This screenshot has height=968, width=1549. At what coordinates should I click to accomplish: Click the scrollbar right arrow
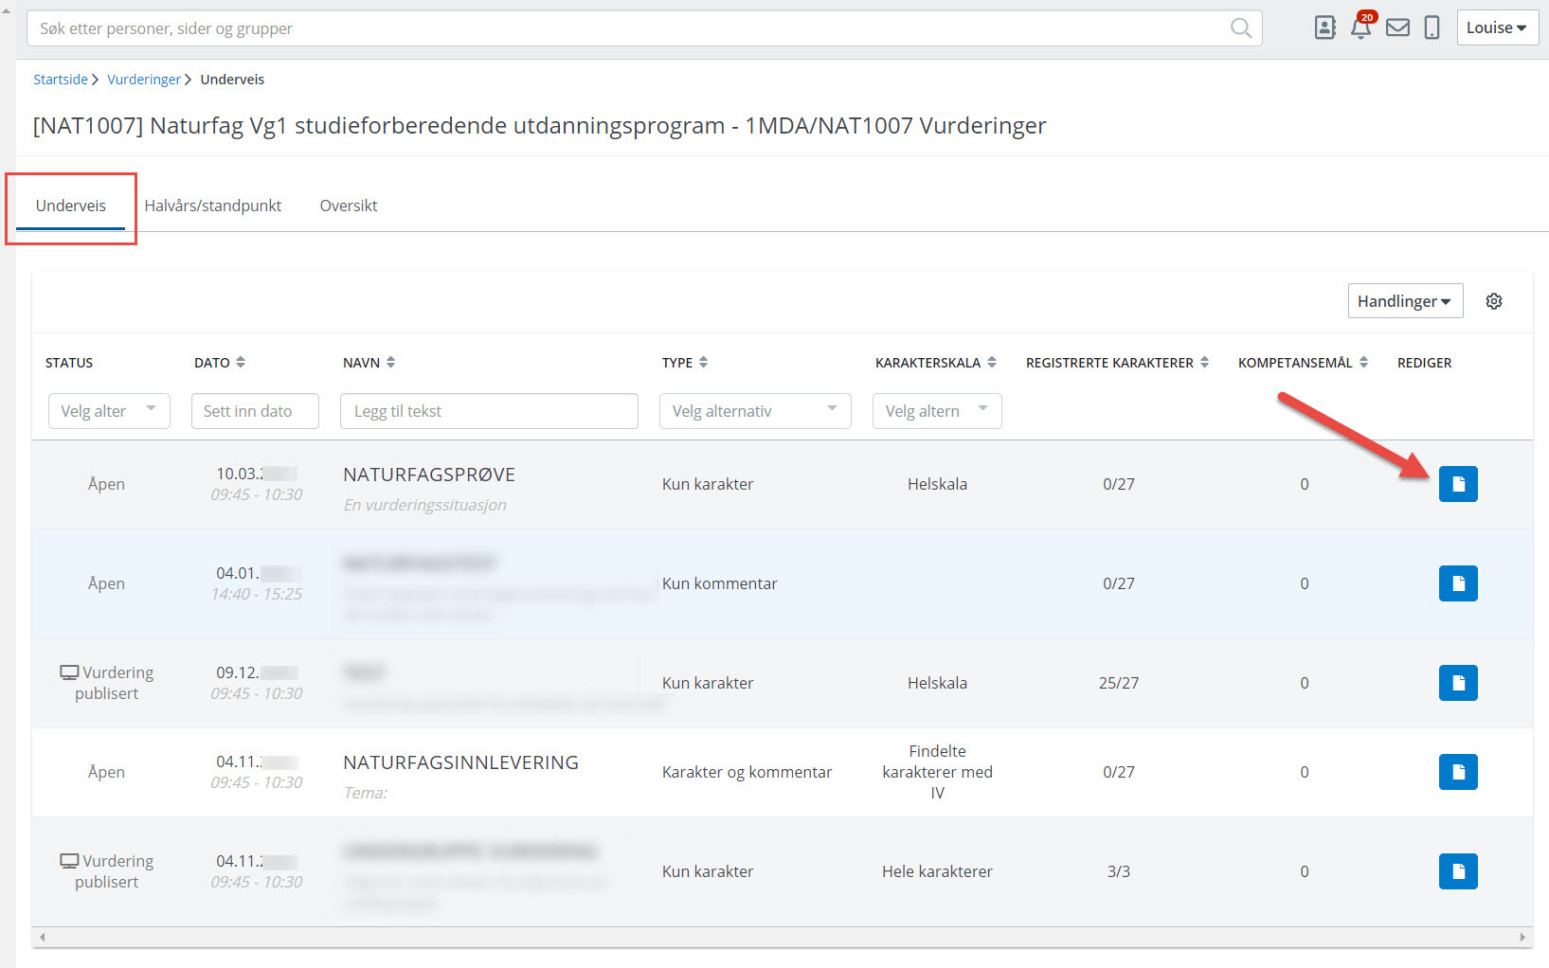[1522, 938]
